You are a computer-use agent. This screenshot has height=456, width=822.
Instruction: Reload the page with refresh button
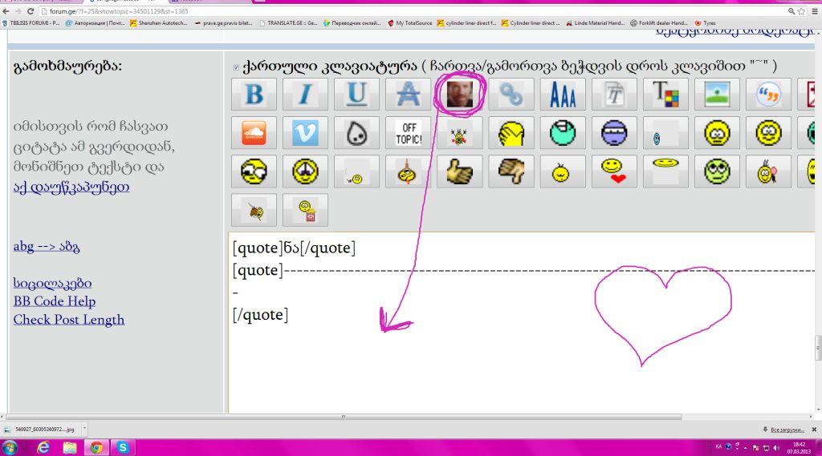pyautogui.click(x=31, y=11)
